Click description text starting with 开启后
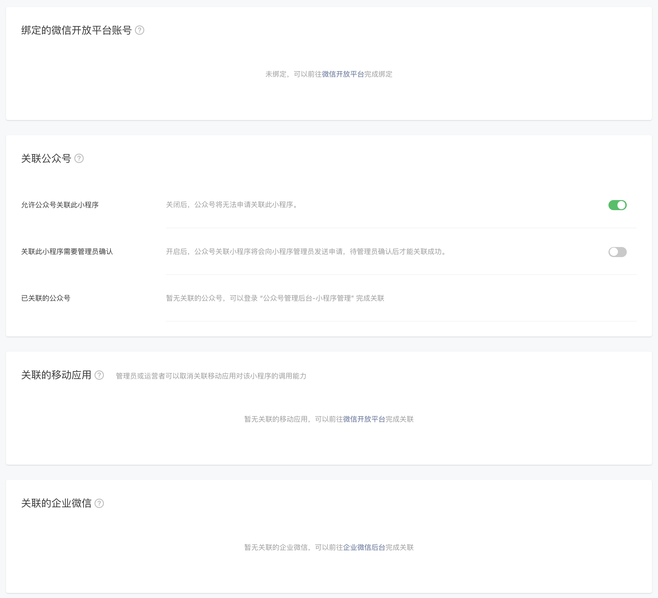The width and height of the screenshot is (658, 598). point(307,252)
